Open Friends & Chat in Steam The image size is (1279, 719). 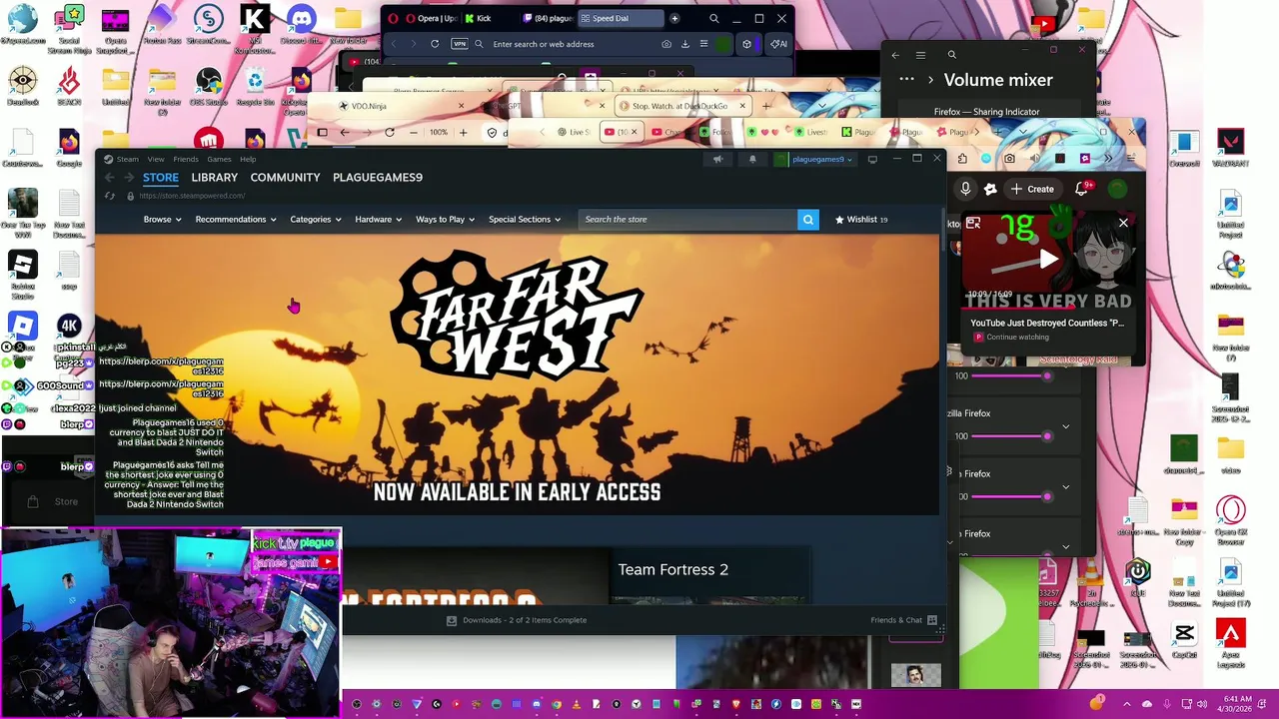click(x=903, y=620)
